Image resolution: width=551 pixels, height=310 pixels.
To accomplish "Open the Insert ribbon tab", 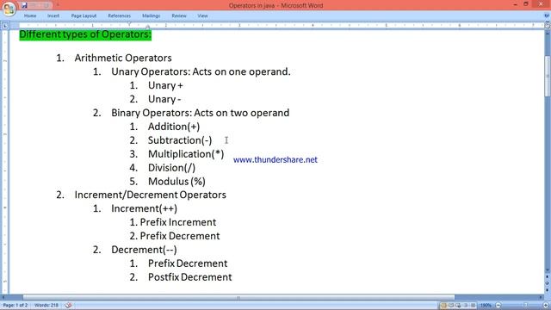I will point(53,15).
